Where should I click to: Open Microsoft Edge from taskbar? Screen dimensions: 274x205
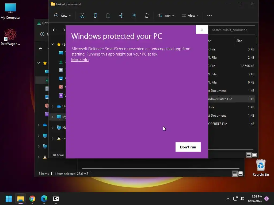pyautogui.click(x=44, y=199)
